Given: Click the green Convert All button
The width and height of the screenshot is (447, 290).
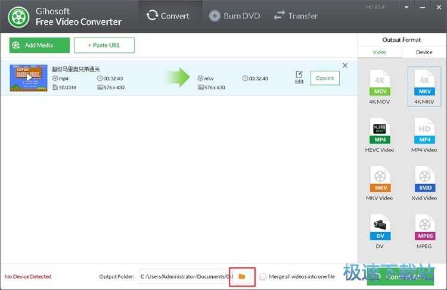Looking at the screenshot, I should click(401, 277).
